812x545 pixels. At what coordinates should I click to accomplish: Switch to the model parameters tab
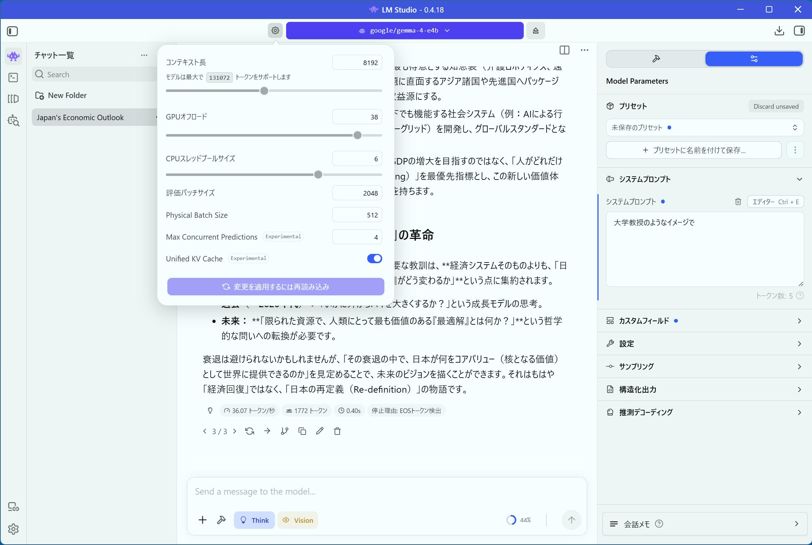[x=754, y=59]
